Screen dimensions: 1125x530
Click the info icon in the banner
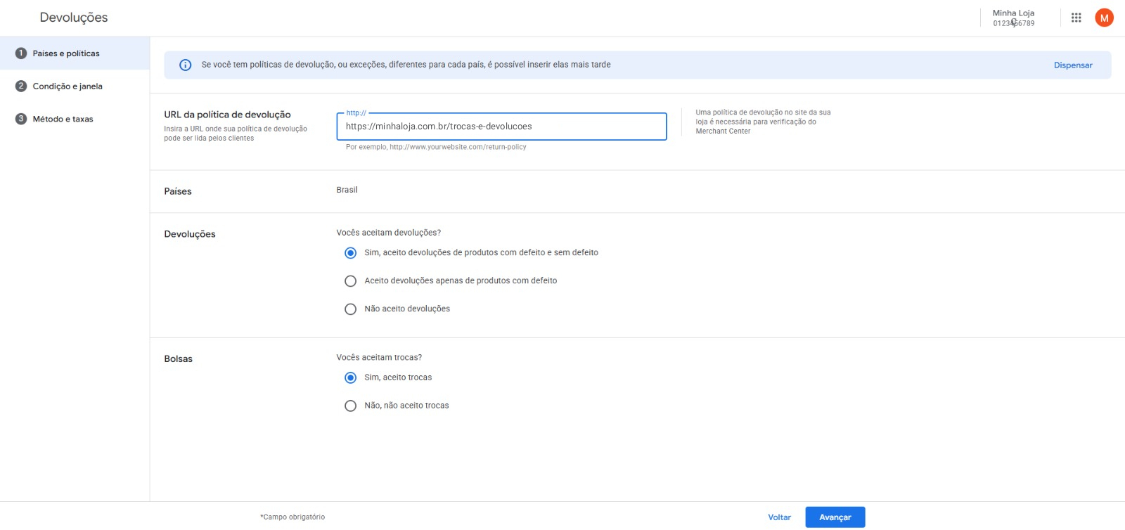tap(186, 65)
